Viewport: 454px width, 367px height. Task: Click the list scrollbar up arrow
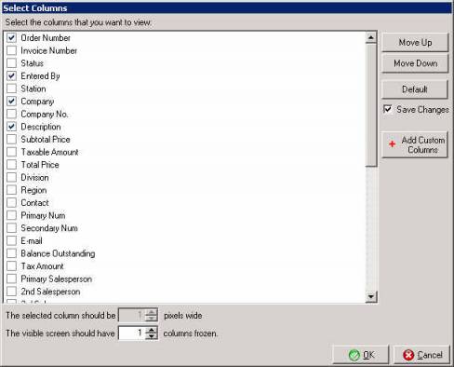pyautogui.click(x=371, y=37)
